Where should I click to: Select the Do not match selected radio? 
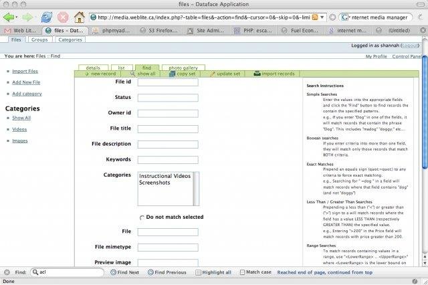(x=142, y=217)
